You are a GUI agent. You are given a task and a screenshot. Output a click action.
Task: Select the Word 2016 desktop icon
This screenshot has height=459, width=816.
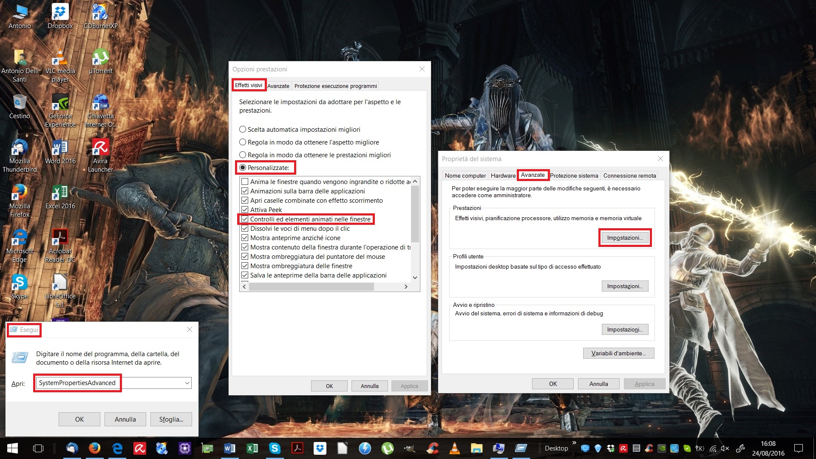click(60, 152)
